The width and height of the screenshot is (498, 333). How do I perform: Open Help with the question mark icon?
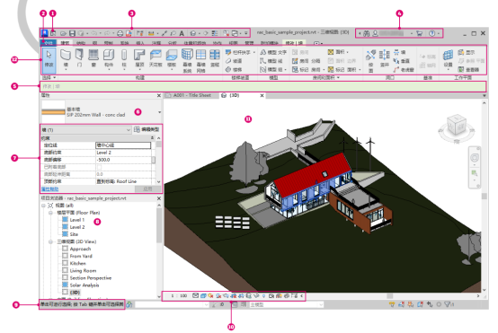[x=431, y=33]
